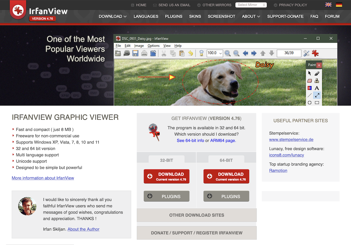Click the zoom in magnifier icon
Image resolution: width=351 pixels, height=245 pixels.
coord(228,53)
